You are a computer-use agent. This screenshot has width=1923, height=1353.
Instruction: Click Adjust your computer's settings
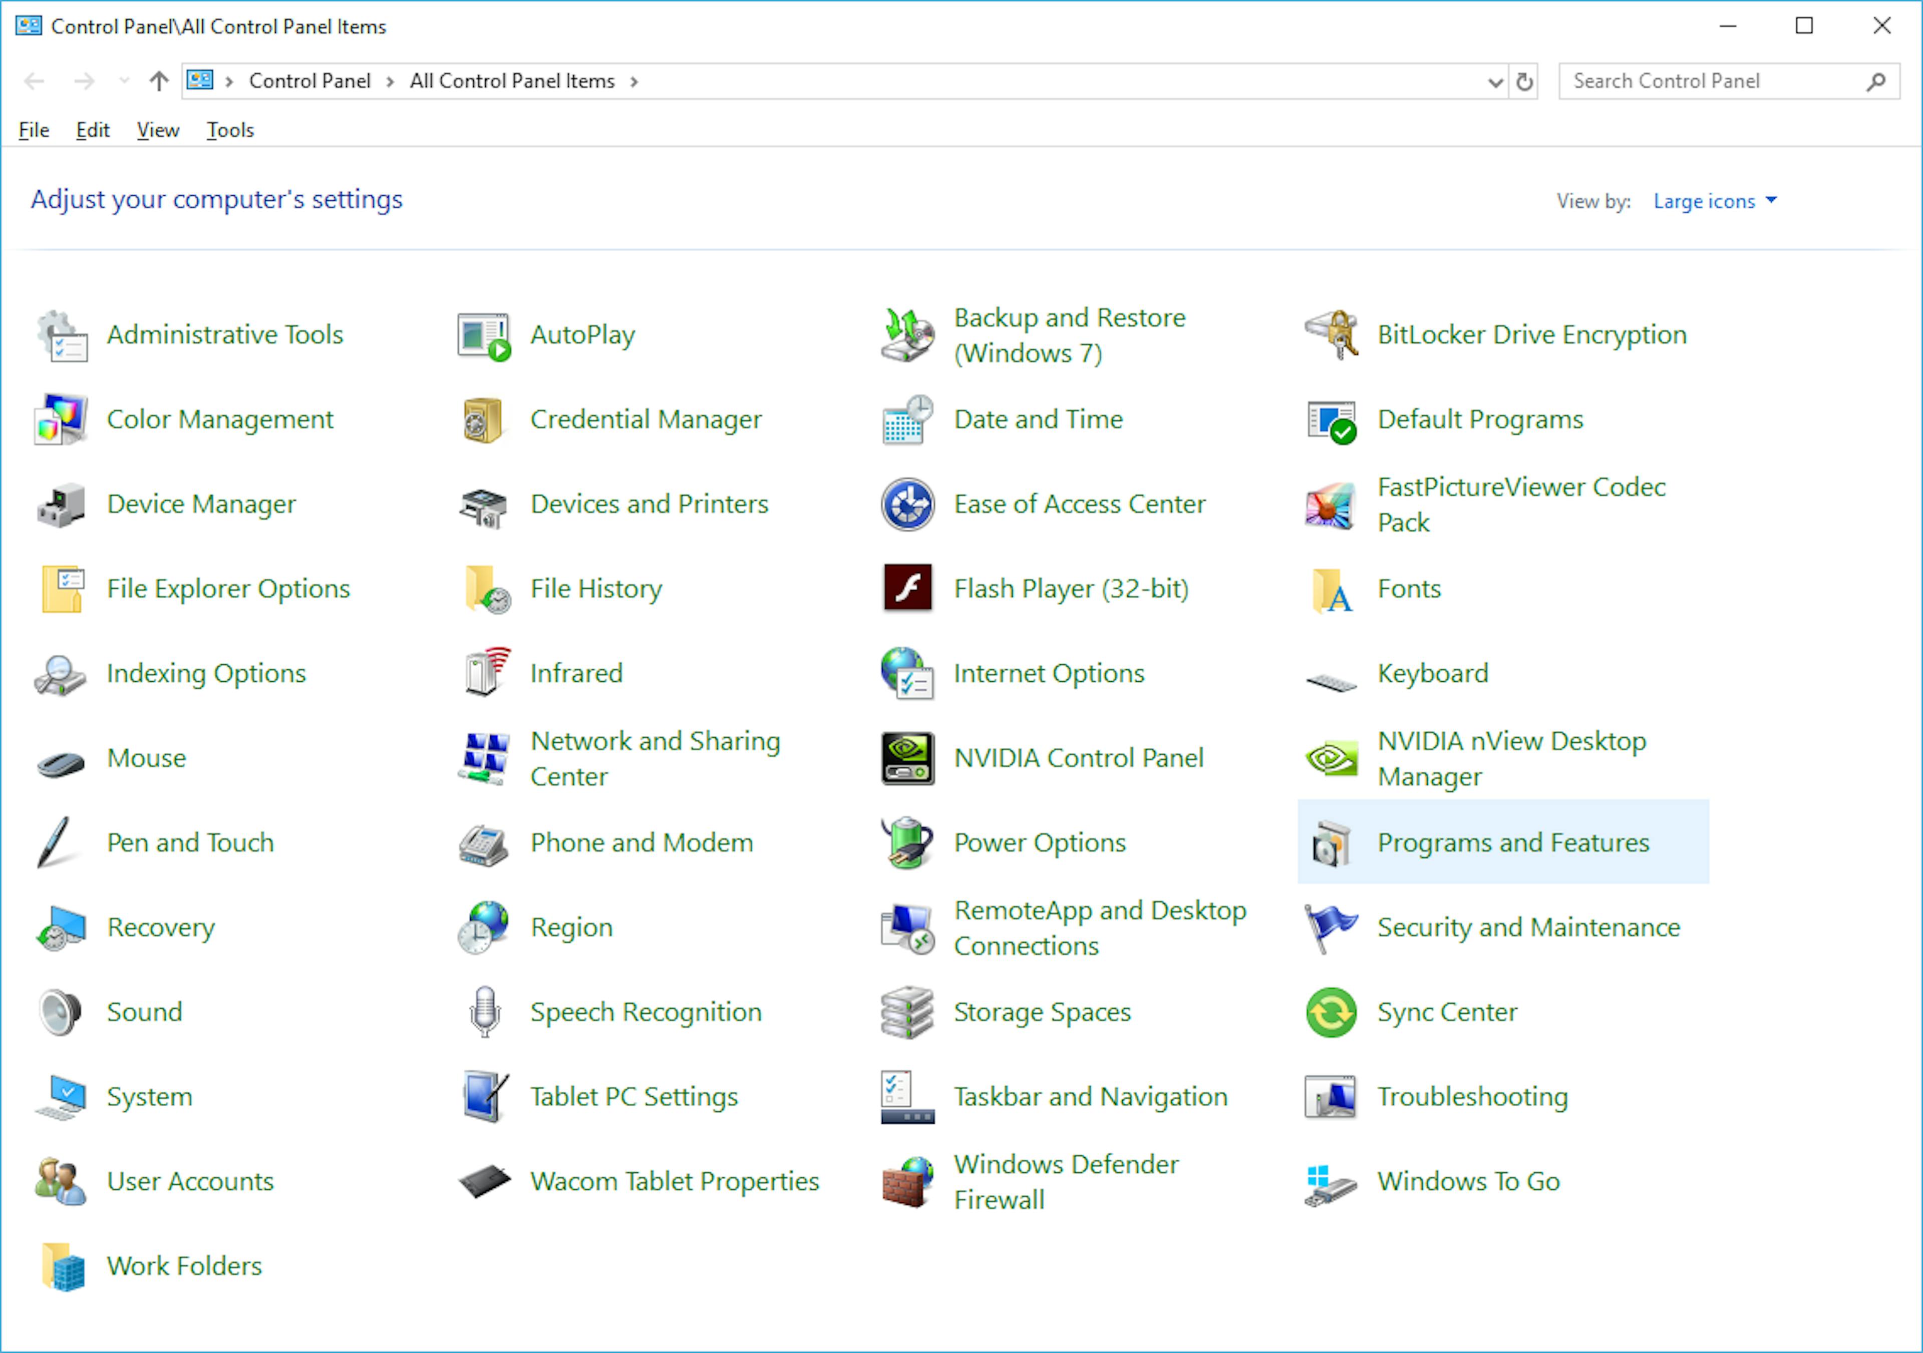215,199
